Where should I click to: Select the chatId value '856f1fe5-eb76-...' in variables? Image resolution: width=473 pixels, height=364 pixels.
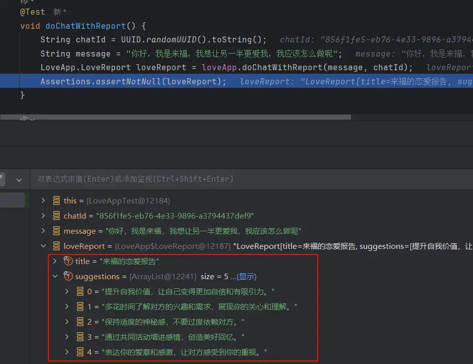pyautogui.click(x=175, y=216)
